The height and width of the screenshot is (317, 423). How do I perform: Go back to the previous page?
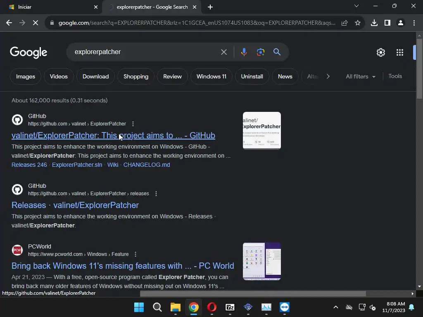[9, 23]
